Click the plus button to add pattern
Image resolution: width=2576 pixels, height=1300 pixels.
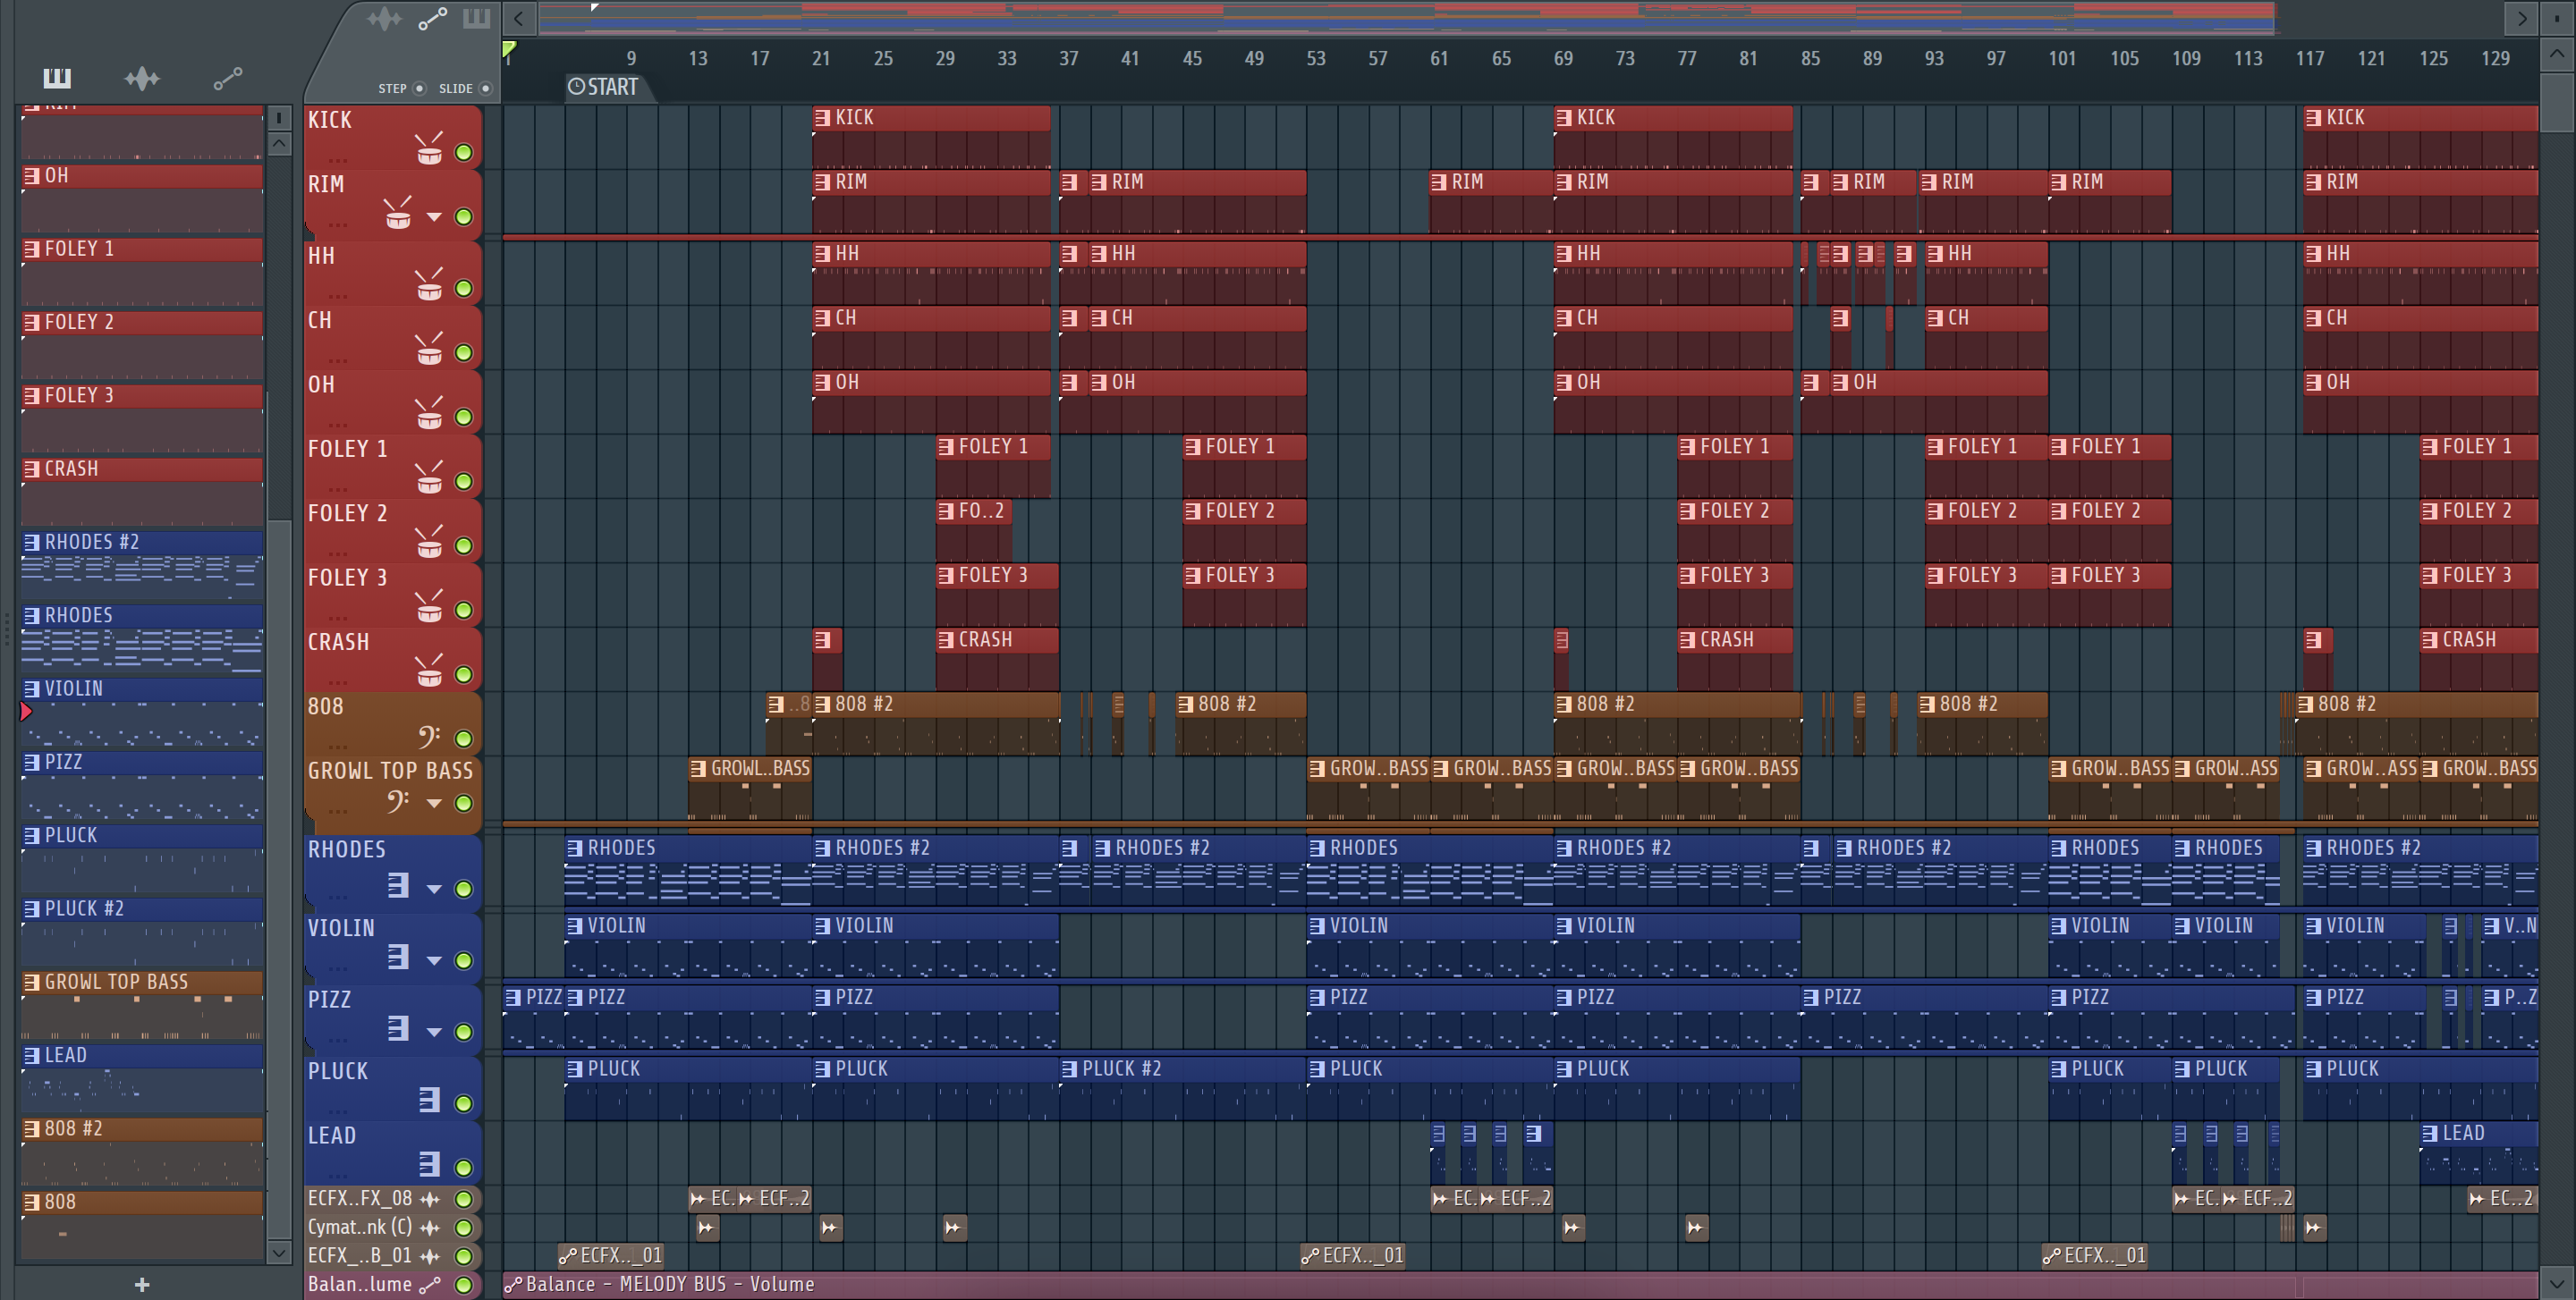click(x=142, y=1285)
